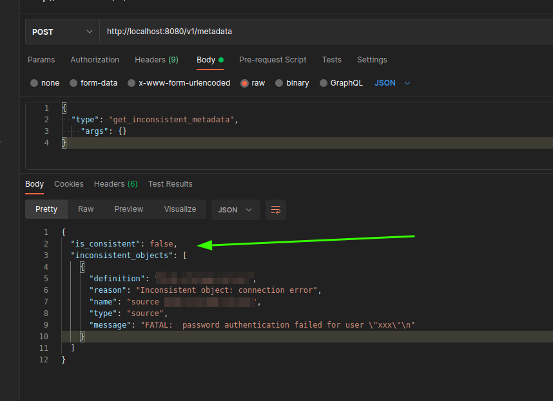Check the Test Results tab
This screenshot has width=553, height=401.
pos(170,183)
